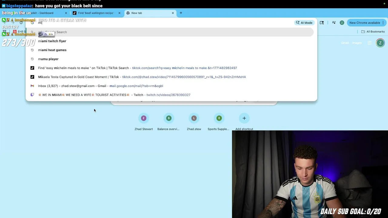Open the Sports Supplements shortcut
Viewport: 388px width, 218px height.
(x=219, y=122)
